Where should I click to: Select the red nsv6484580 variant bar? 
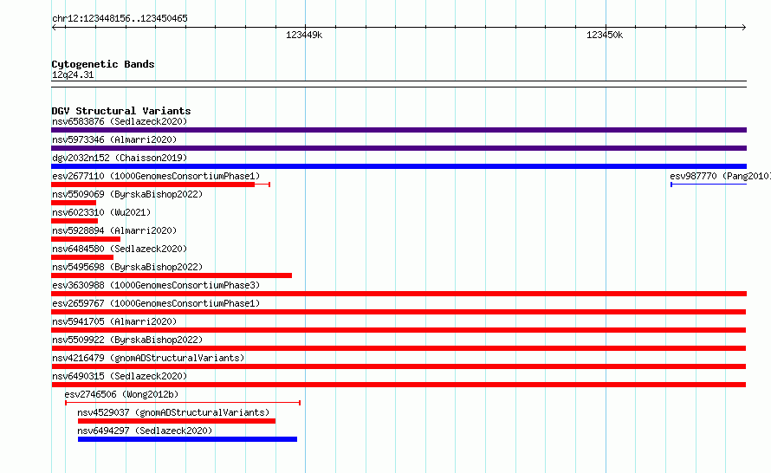pos(82,257)
